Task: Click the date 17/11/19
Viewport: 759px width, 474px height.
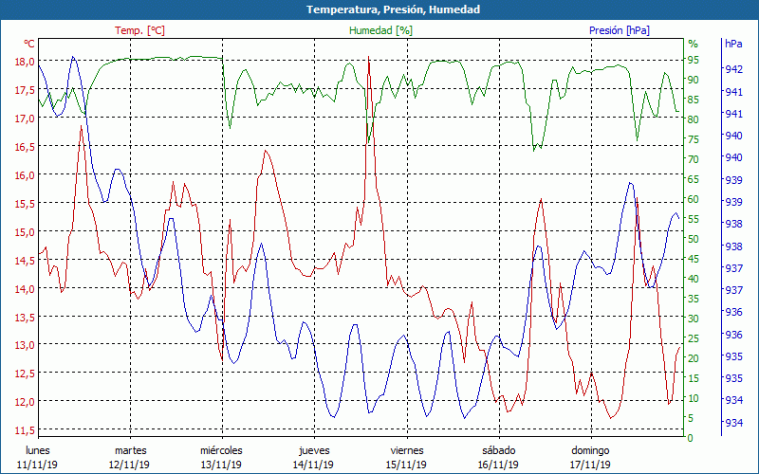Action: pyautogui.click(x=590, y=465)
